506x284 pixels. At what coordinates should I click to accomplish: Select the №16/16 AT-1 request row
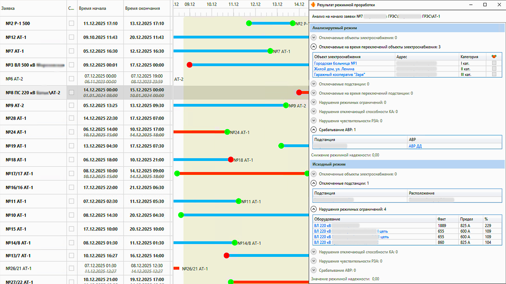[20, 188]
